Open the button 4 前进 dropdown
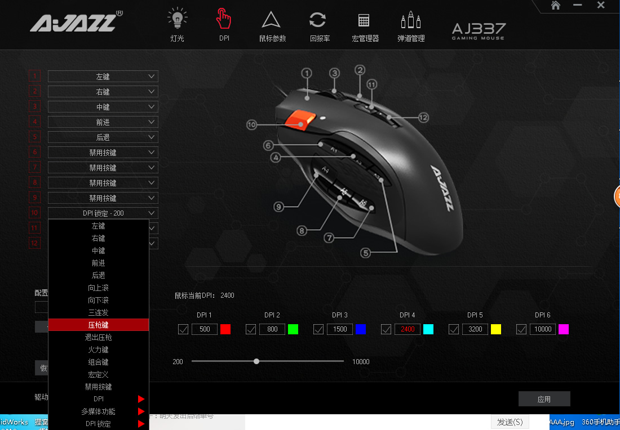Screen dimensions: 620x430 [x=103, y=122]
